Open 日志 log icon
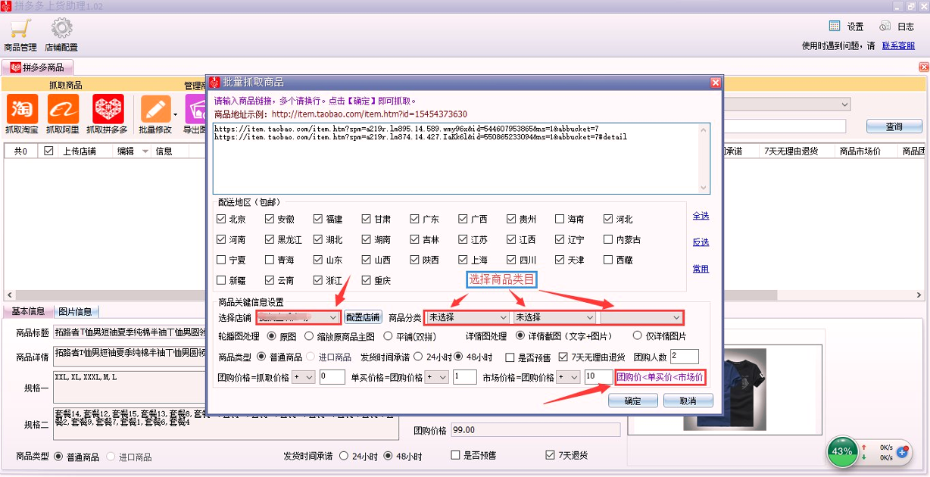 coord(885,26)
